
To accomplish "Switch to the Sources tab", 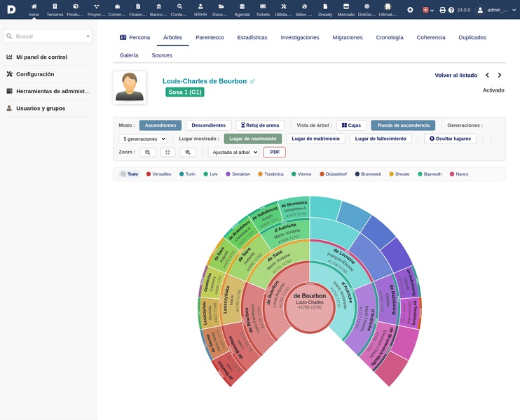I will pyautogui.click(x=162, y=55).
